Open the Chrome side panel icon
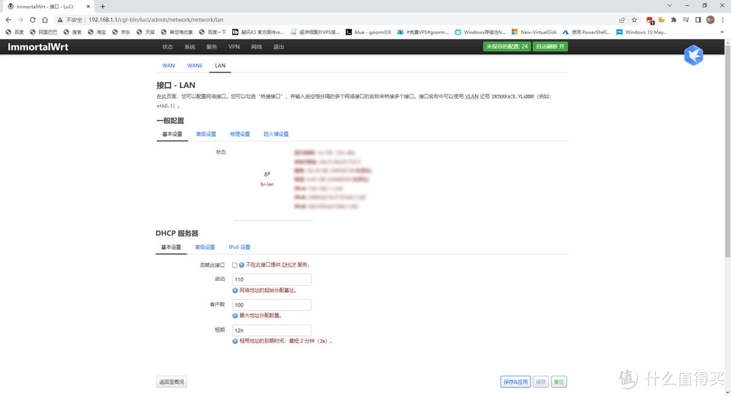The width and height of the screenshot is (731, 396). pos(698,20)
